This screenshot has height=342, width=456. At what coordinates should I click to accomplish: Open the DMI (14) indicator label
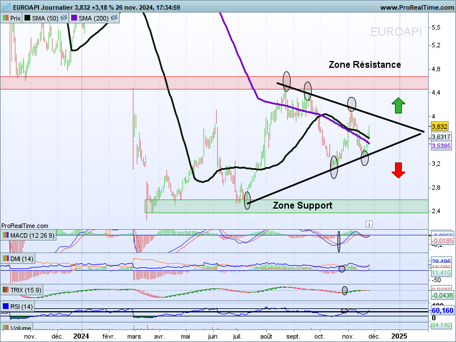point(22,259)
